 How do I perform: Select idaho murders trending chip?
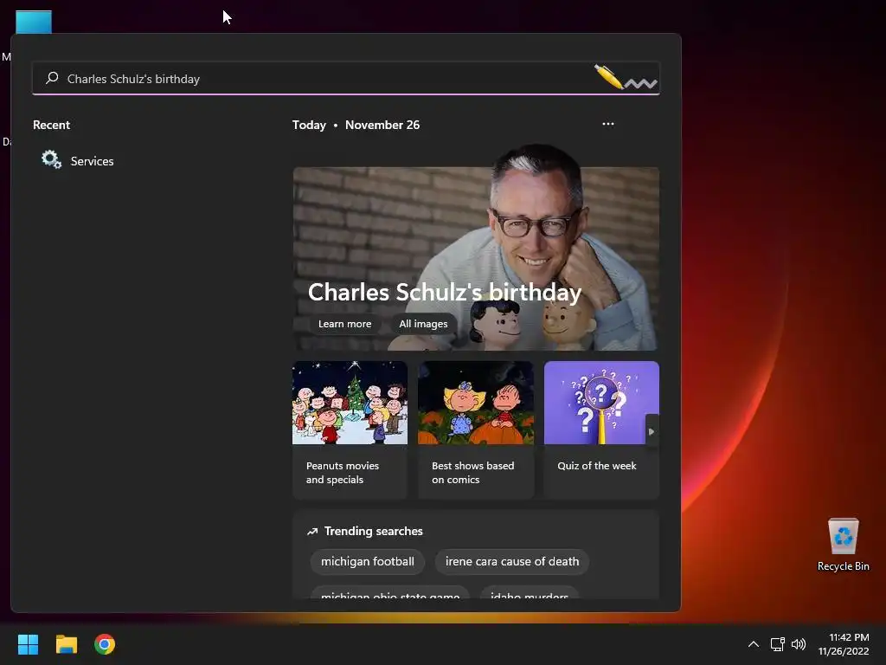pyautogui.click(x=530, y=594)
